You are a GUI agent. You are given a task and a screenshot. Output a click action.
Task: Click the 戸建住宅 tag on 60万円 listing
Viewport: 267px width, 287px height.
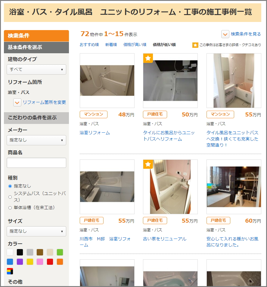coord(218,221)
